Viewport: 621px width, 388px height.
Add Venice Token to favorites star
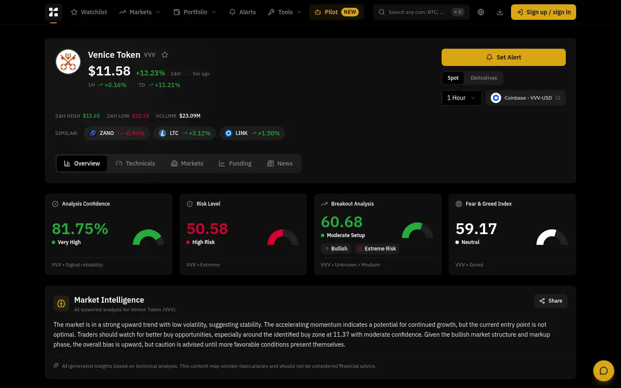[165, 55]
